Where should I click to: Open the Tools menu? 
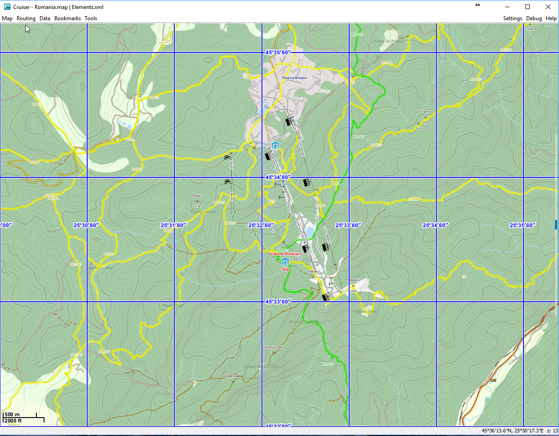point(91,18)
